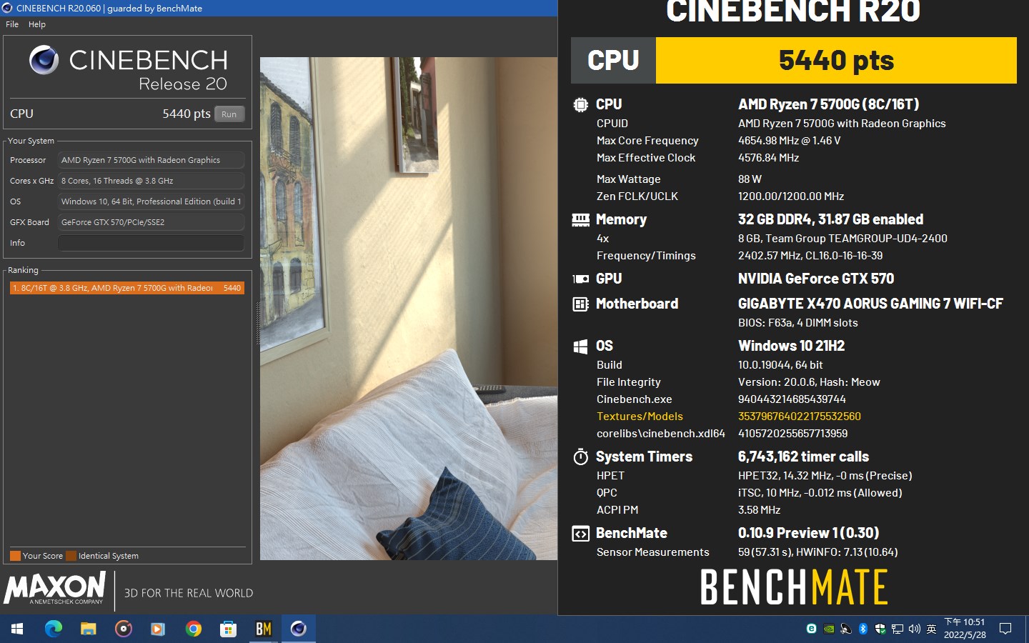Launch Microsoft Edge from the taskbar
Image resolution: width=1029 pixels, height=643 pixels.
(54, 629)
